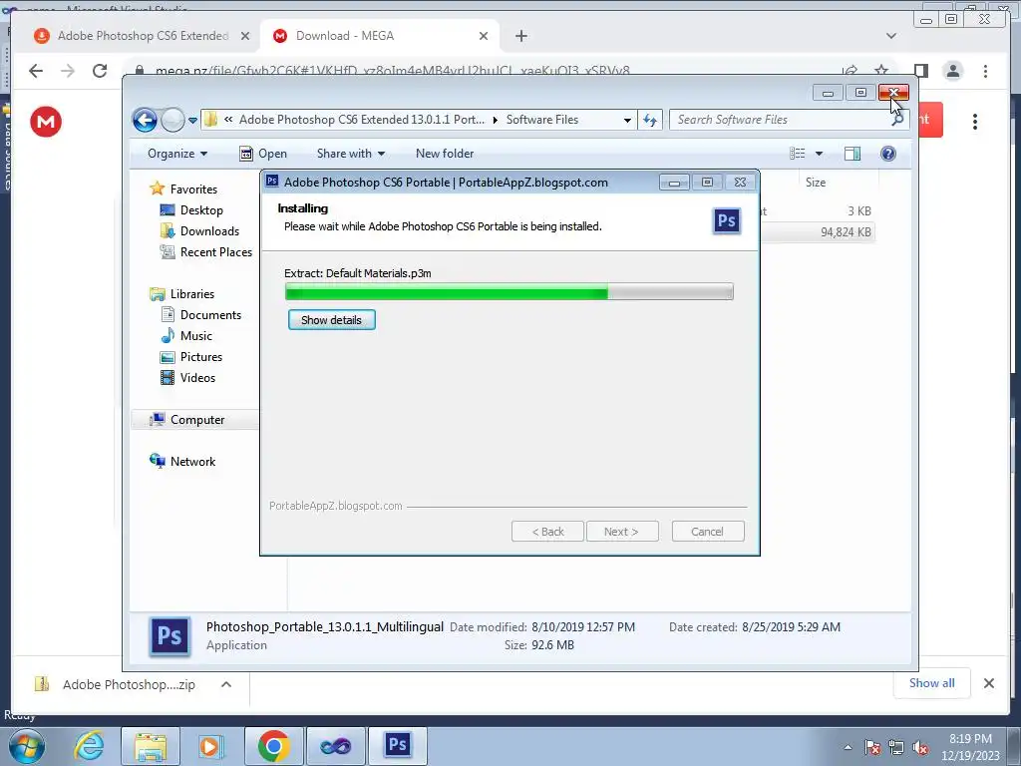Viewport: 1021px width, 766px height.
Task: Click the Chrome profile avatar icon
Action: (x=952, y=71)
